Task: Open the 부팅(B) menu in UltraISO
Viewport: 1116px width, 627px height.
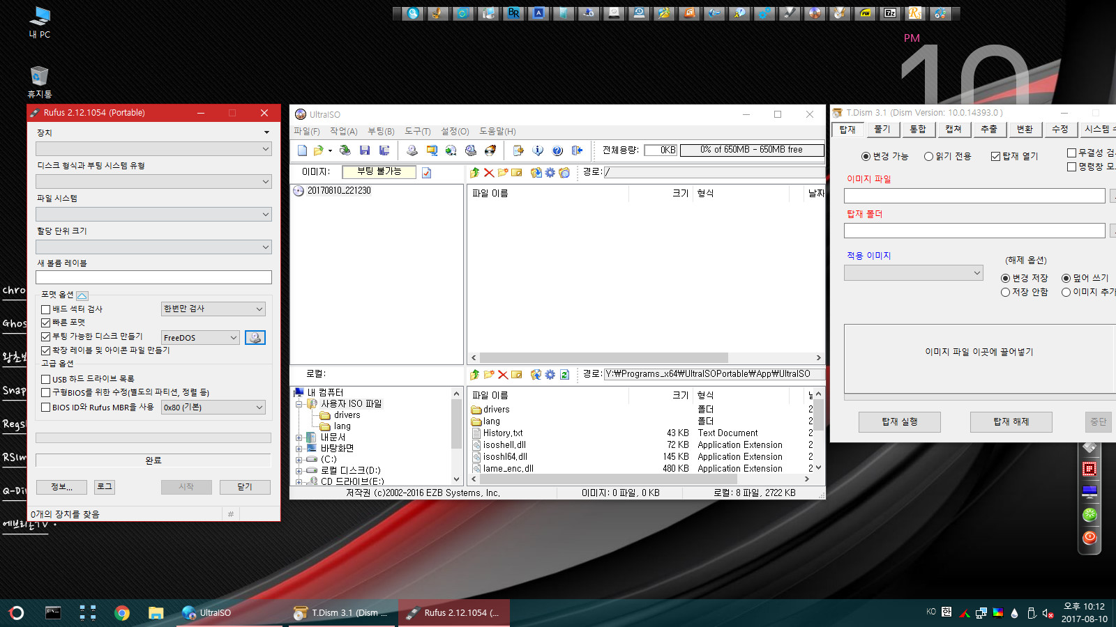Action: pos(381,132)
